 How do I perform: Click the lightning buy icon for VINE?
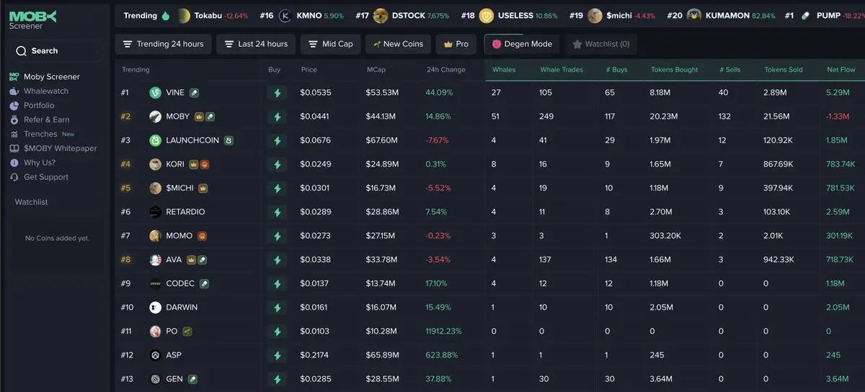(277, 93)
